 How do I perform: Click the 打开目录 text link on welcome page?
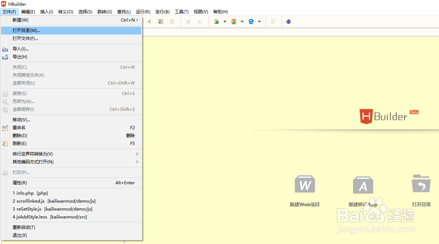point(421,204)
